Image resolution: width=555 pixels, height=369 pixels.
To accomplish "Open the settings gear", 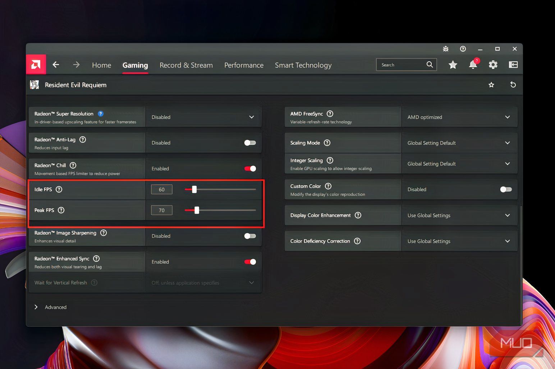I will [493, 65].
